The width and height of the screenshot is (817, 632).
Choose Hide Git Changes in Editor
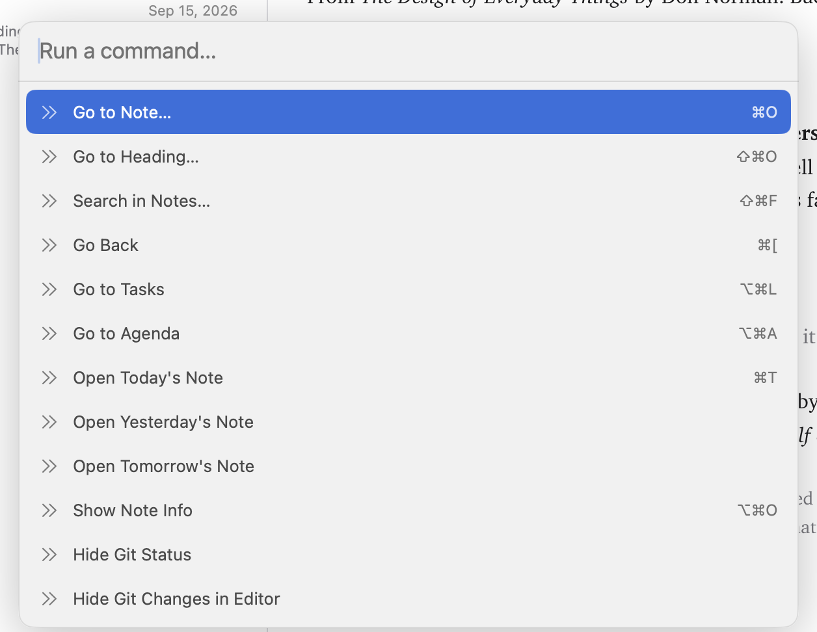[x=408, y=598]
